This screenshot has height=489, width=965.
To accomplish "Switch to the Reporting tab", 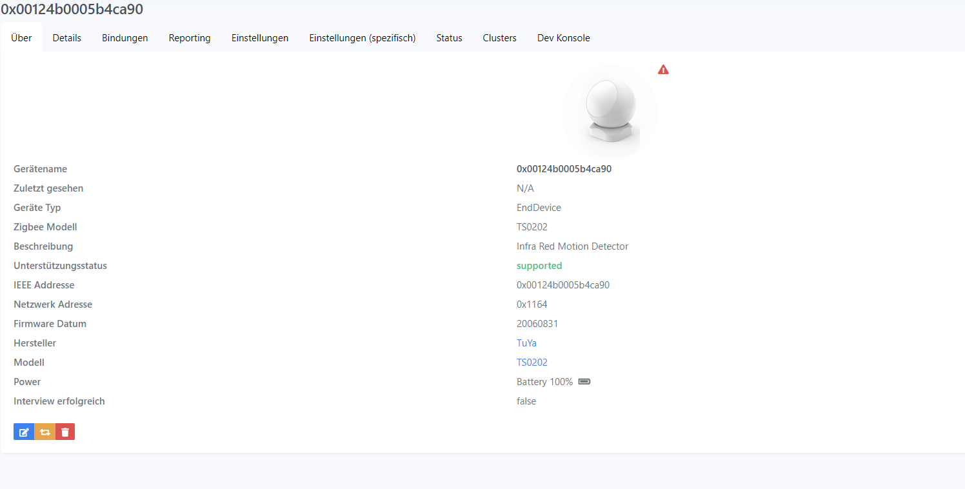I will pos(190,37).
